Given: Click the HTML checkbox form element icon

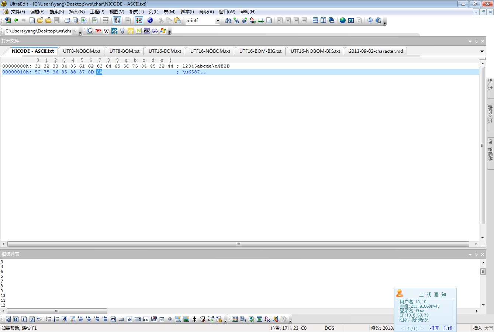Looking at the screenshot, I should pyautogui.click(x=162, y=319).
